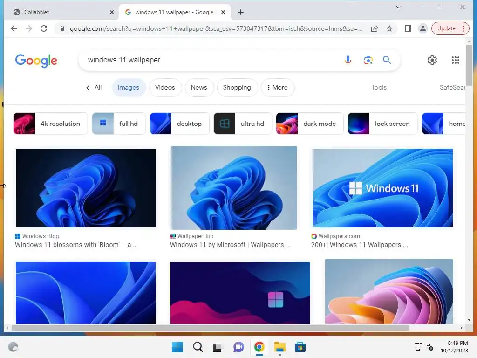Open the Windows 11 logo wallpaper thumbnail
Image resolution: width=477 pixels, height=358 pixels.
click(x=383, y=188)
